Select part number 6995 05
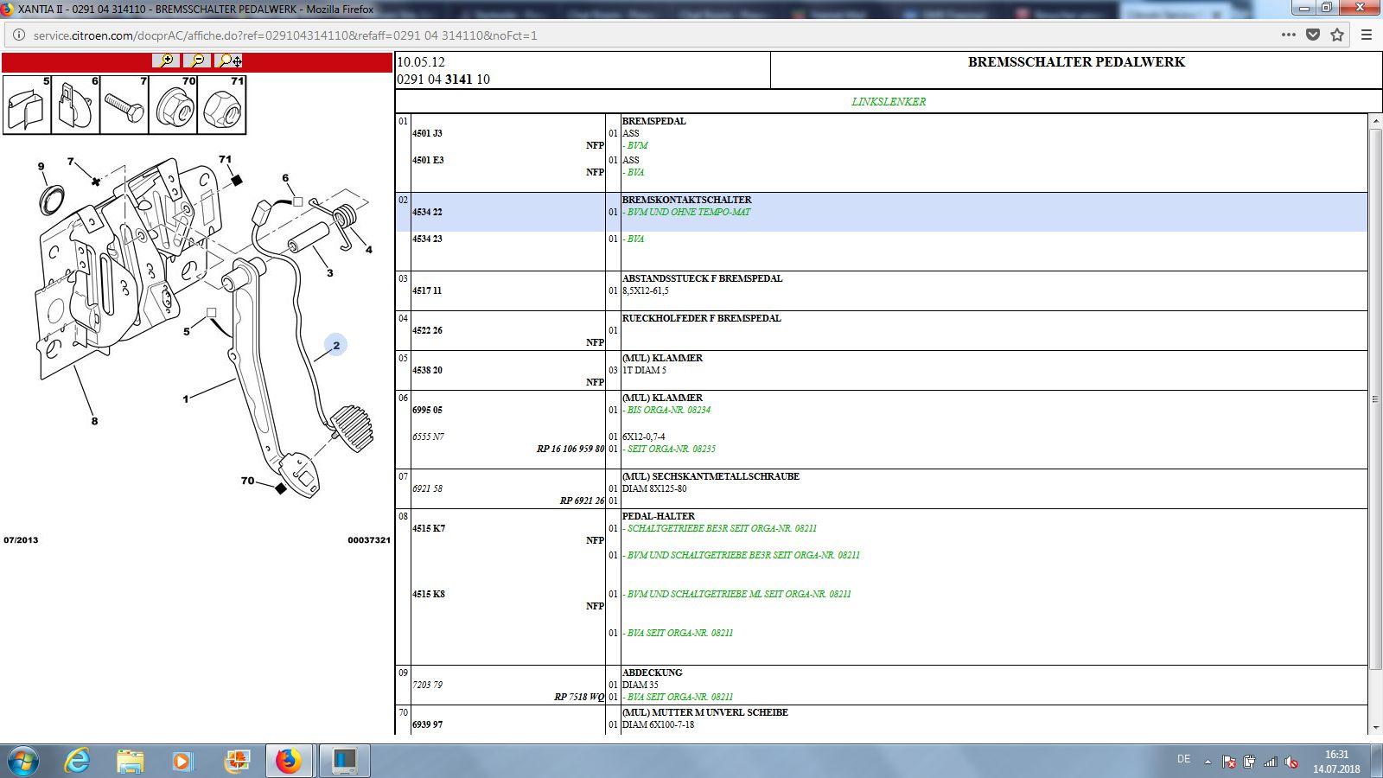The width and height of the screenshot is (1383, 778). pos(427,411)
